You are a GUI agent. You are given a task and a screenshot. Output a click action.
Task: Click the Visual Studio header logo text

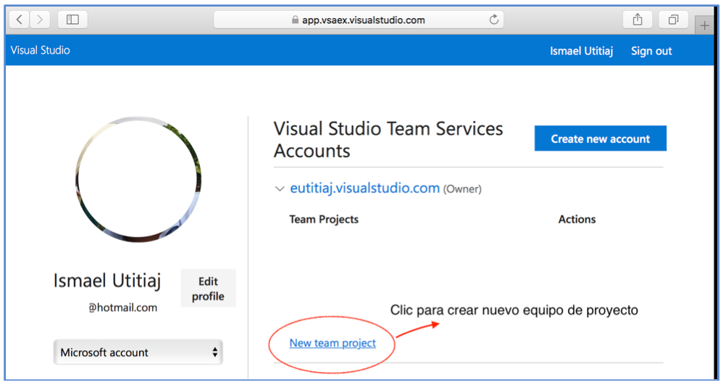pyautogui.click(x=41, y=50)
